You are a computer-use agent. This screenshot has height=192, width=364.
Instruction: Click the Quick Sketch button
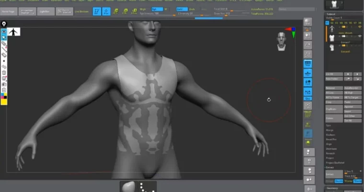(64, 12)
